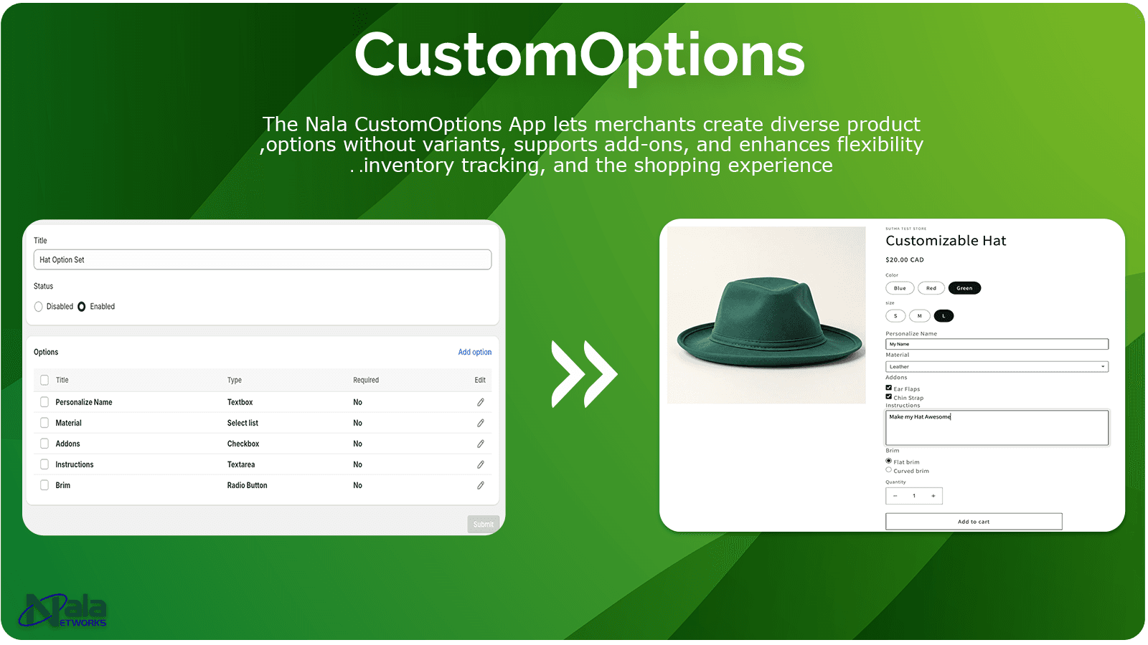This screenshot has width=1148, height=645.
Task: Edit the Brim option row
Action: 480,485
